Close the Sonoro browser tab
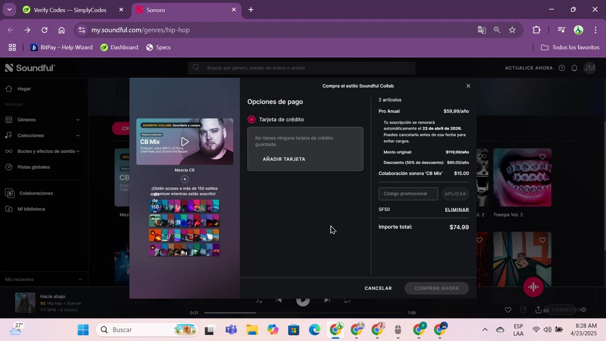 (x=234, y=10)
